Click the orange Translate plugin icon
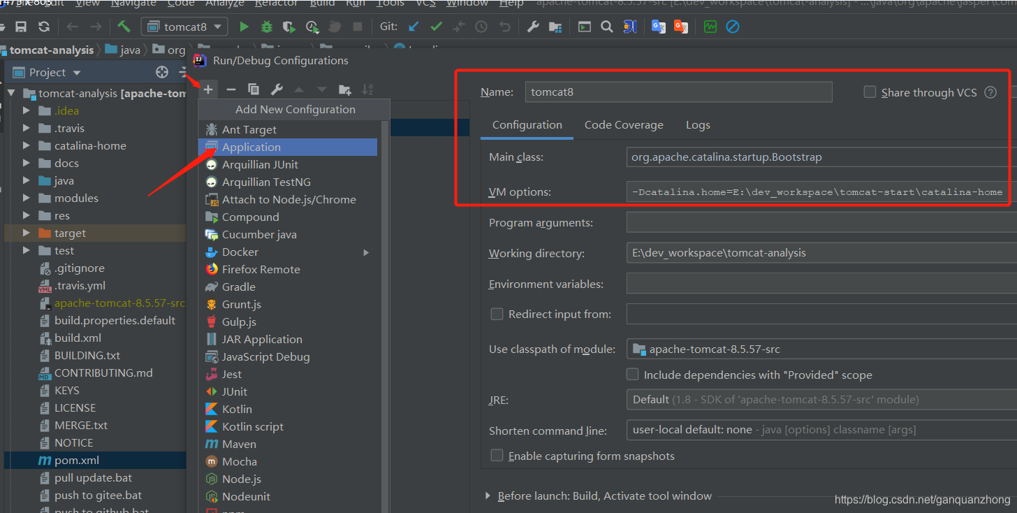This screenshot has height=513, width=1017. pos(681,27)
